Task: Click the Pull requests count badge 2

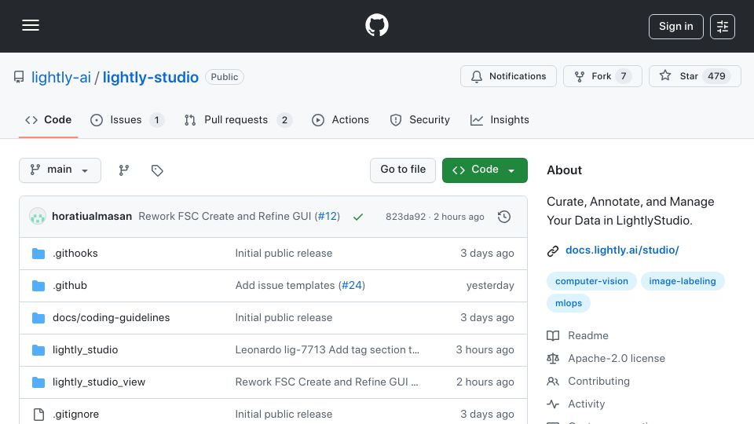Action: point(284,119)
